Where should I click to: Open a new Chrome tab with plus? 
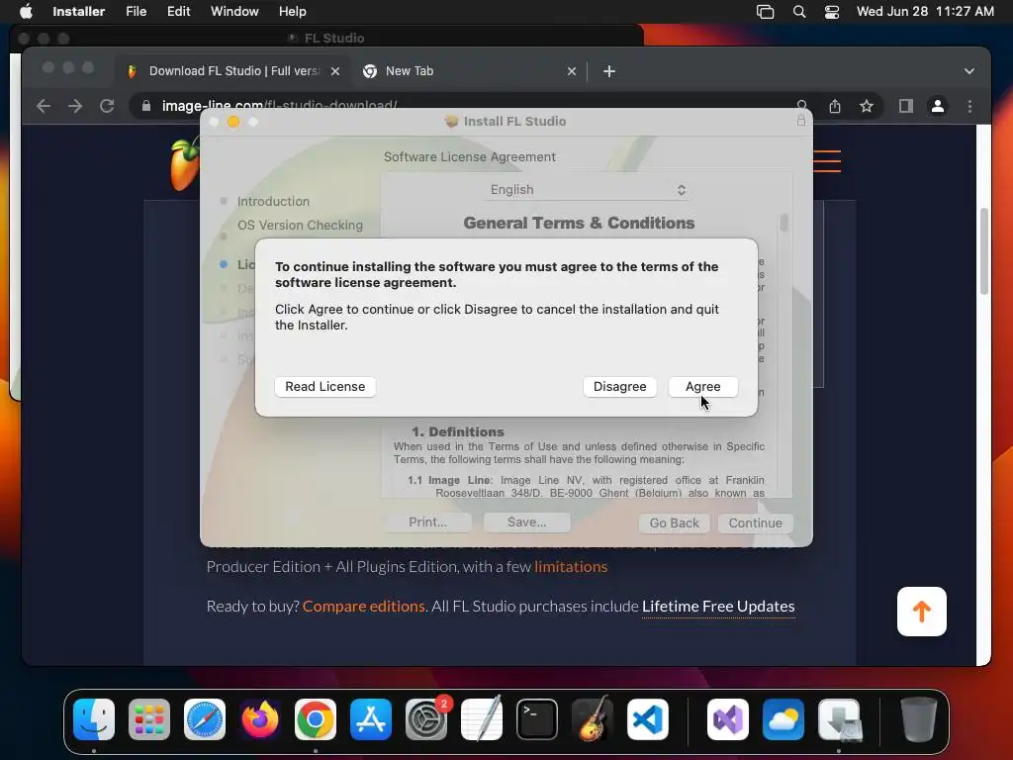(x=609, y=71)
